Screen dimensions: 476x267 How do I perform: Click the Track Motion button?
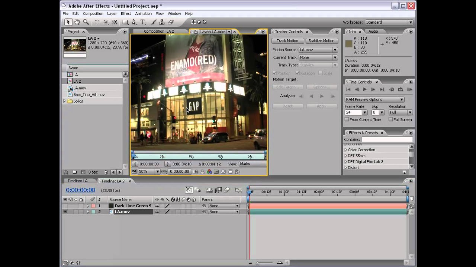287,41
